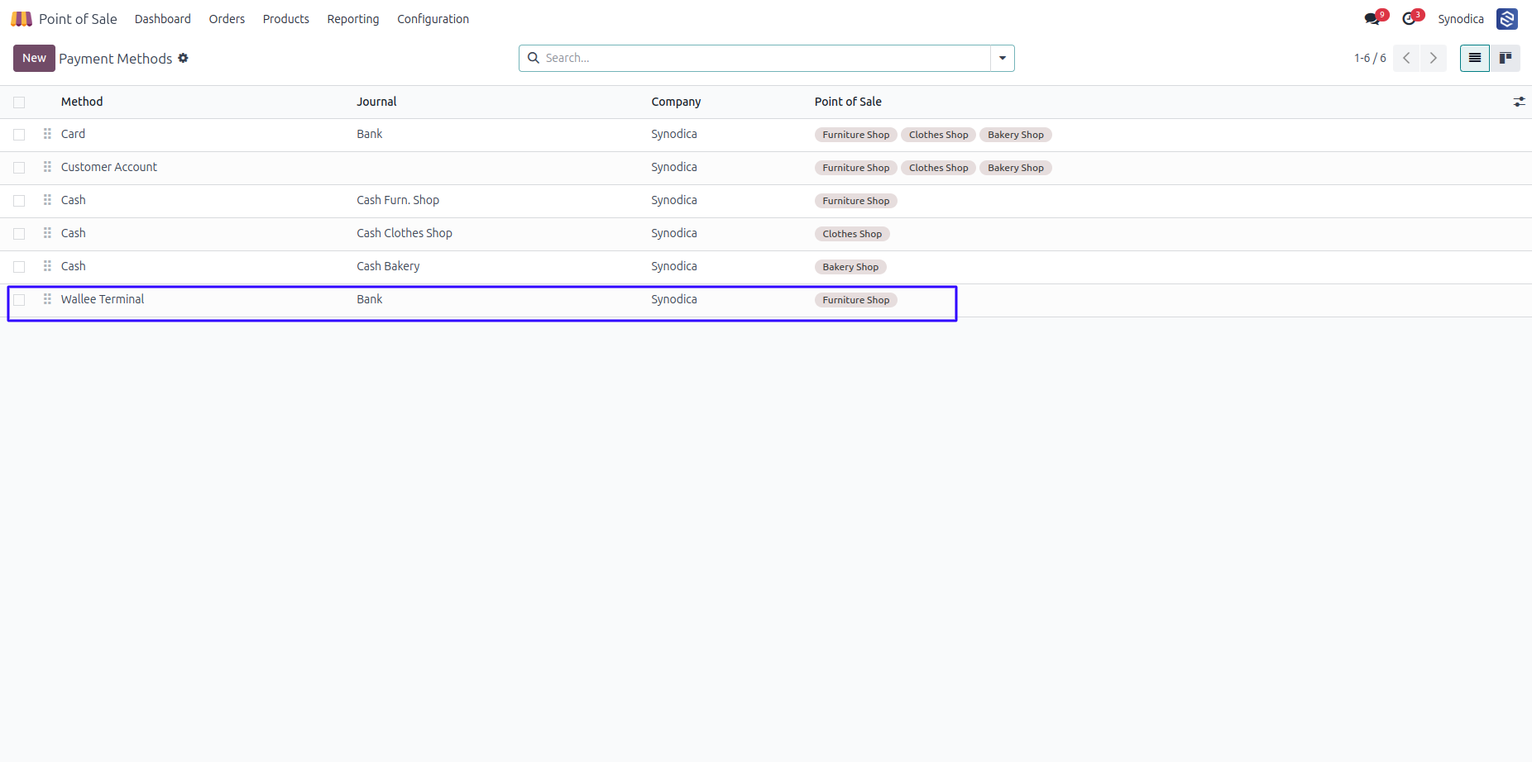1532x762 pixels.
Task: Open Synodica company user menu
Action: coord(1461,19)
